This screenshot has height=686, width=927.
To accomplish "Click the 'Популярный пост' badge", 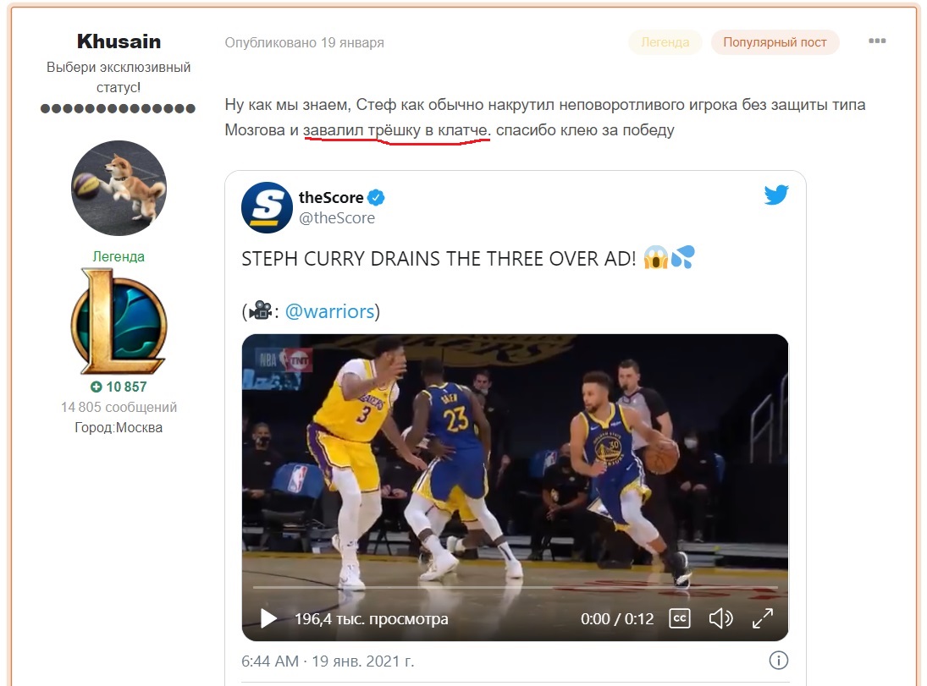I will 775,42.
